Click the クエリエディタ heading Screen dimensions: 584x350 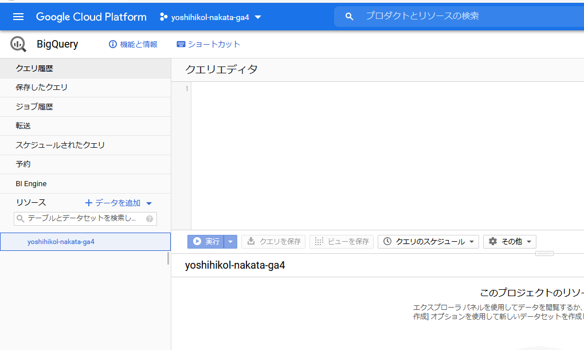pyautogui.click(x=221, y=70)
